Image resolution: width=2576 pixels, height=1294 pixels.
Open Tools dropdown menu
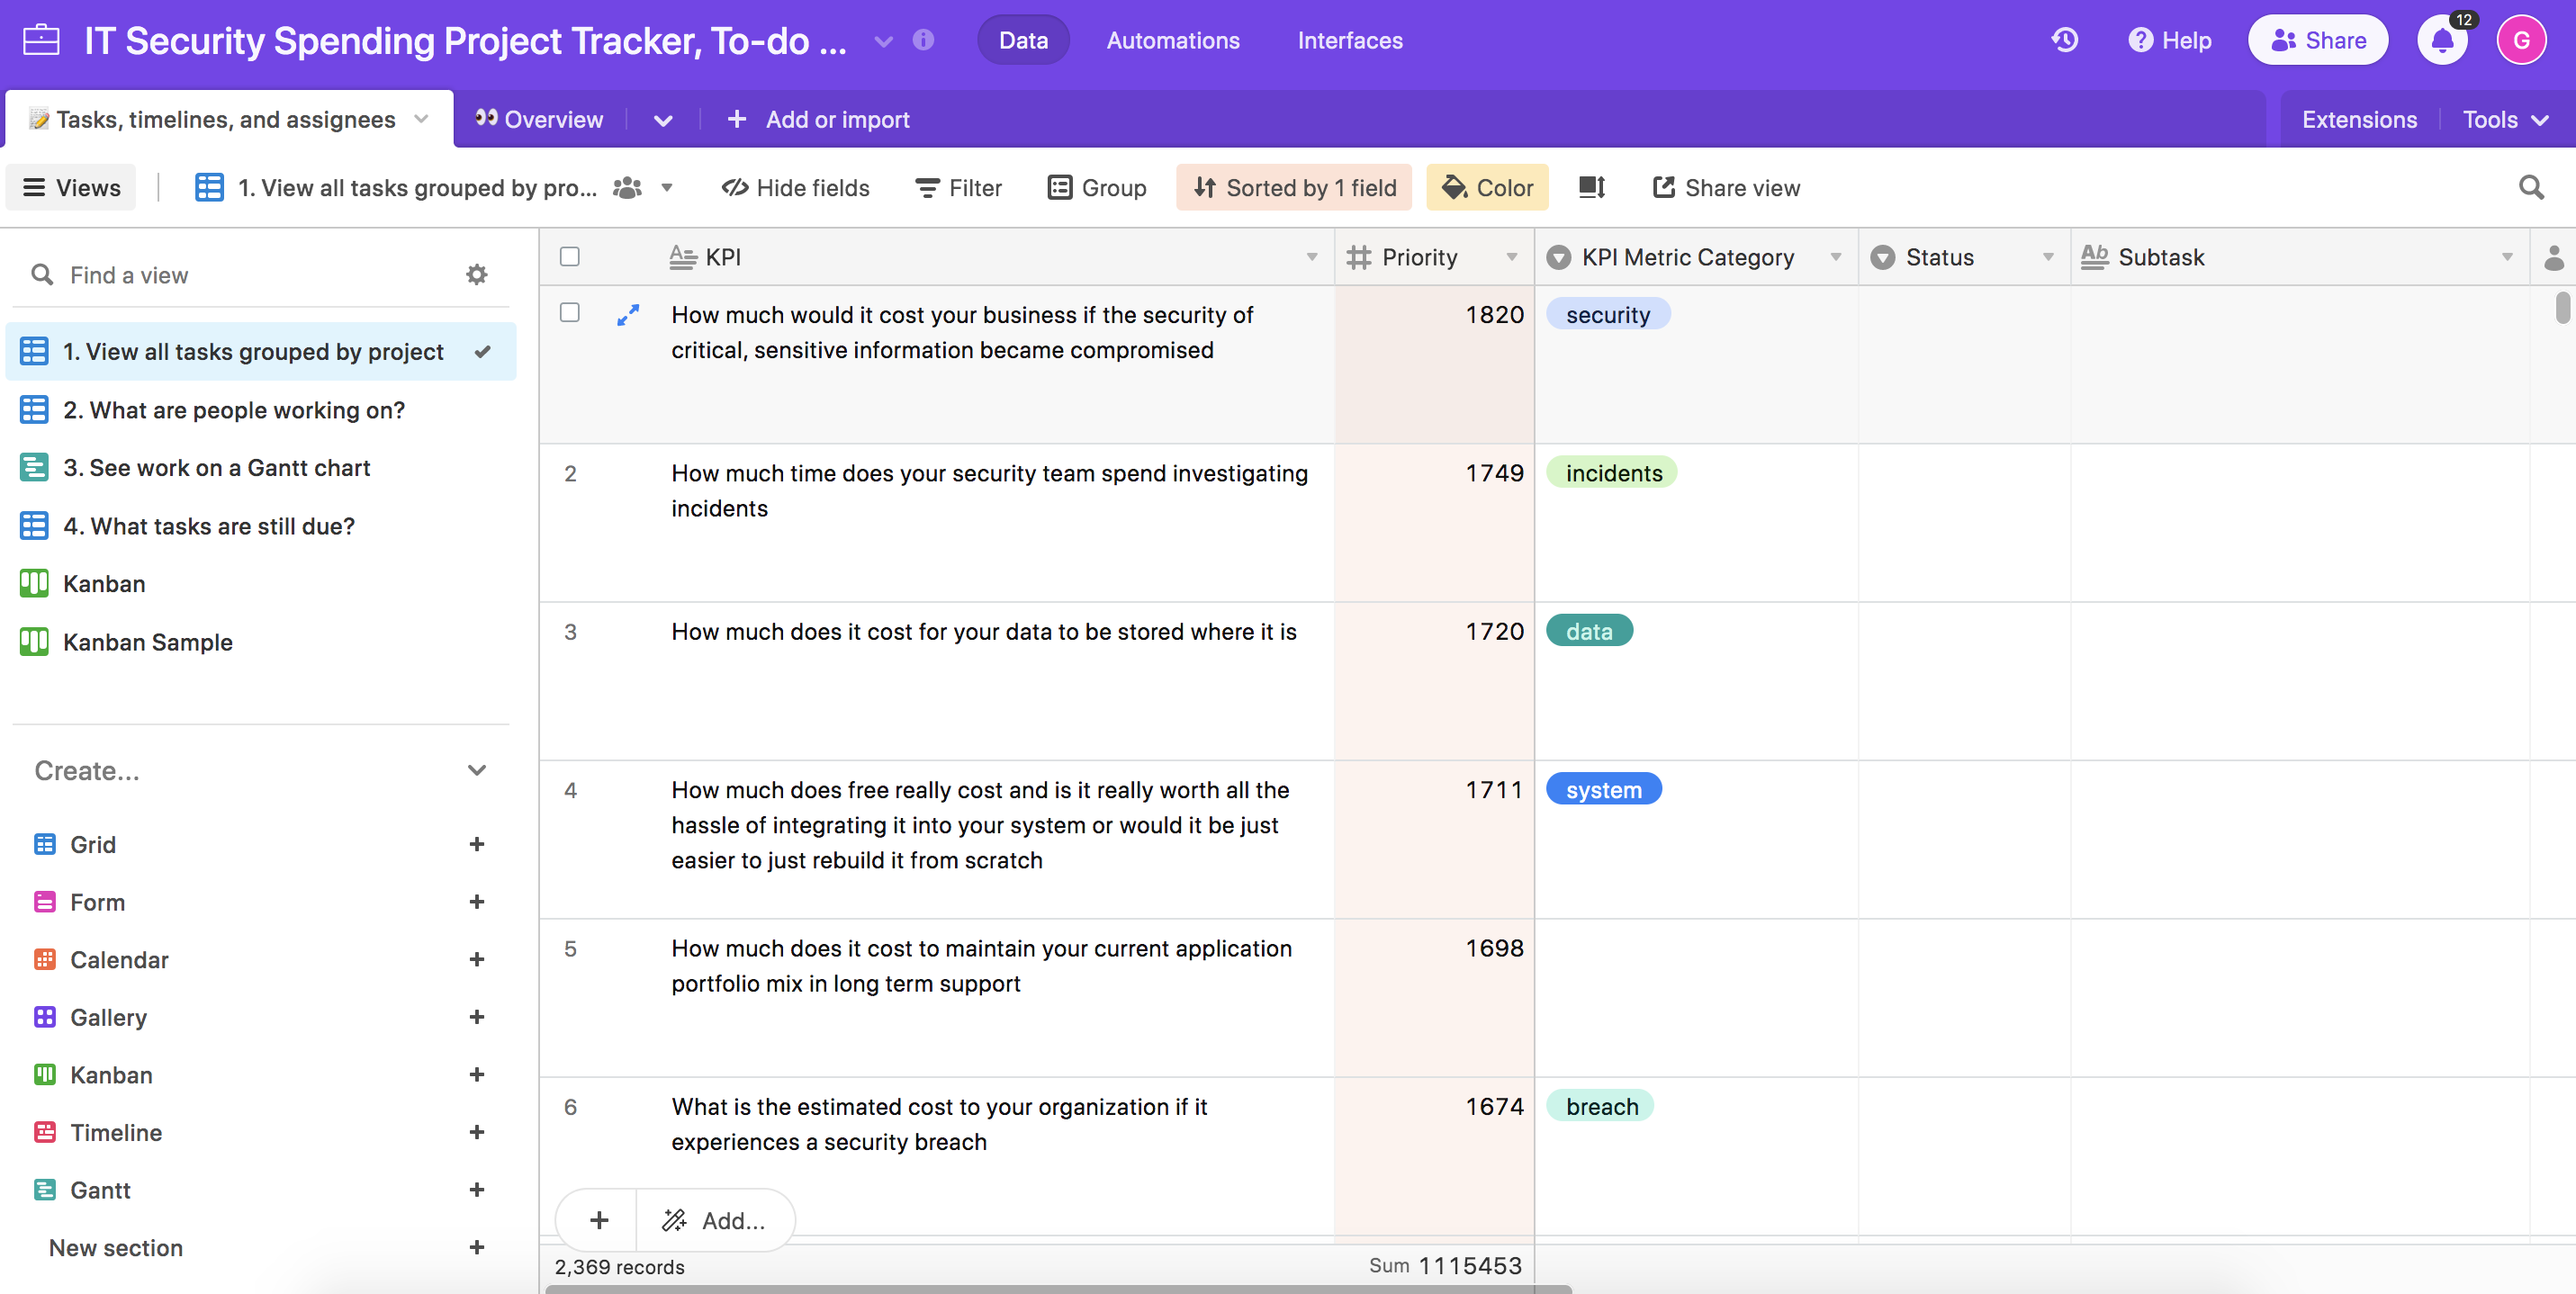(x=2504, y=120)
